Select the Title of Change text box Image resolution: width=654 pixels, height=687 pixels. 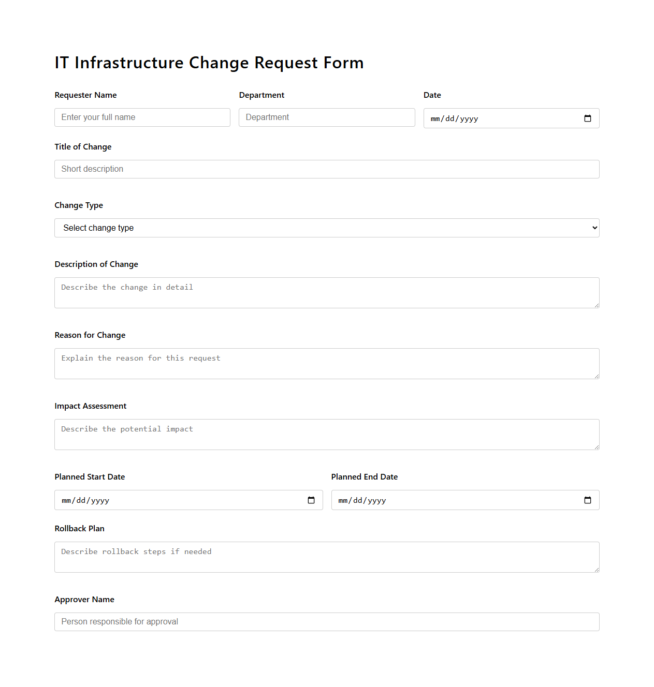(x=326, y=169)
